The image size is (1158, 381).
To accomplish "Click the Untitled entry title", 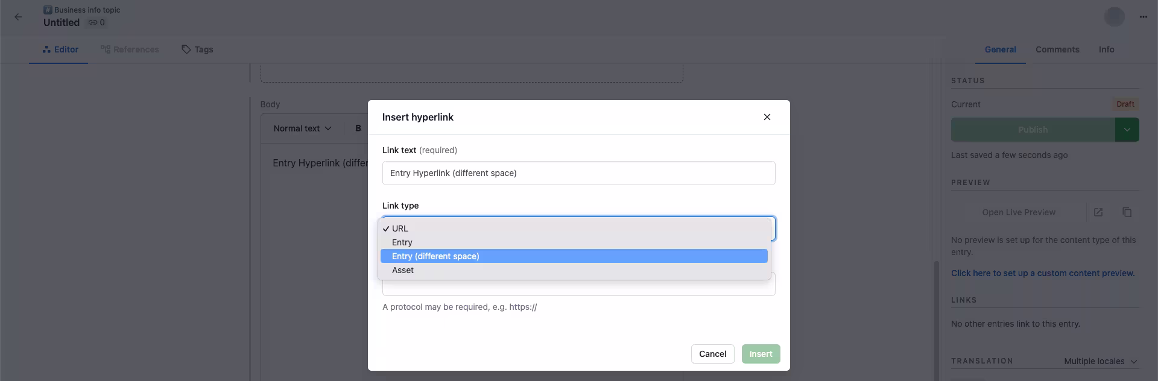I will click(62, 22).
